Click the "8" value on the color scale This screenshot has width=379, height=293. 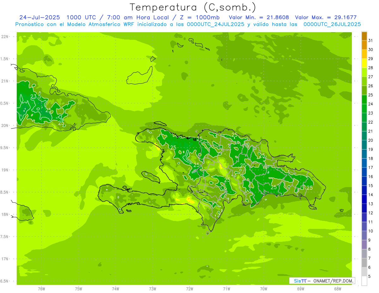click(370, 249)
